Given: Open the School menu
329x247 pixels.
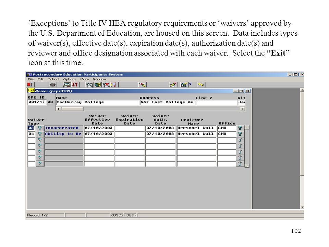Looking at the screenshot, I should (53, 79).
